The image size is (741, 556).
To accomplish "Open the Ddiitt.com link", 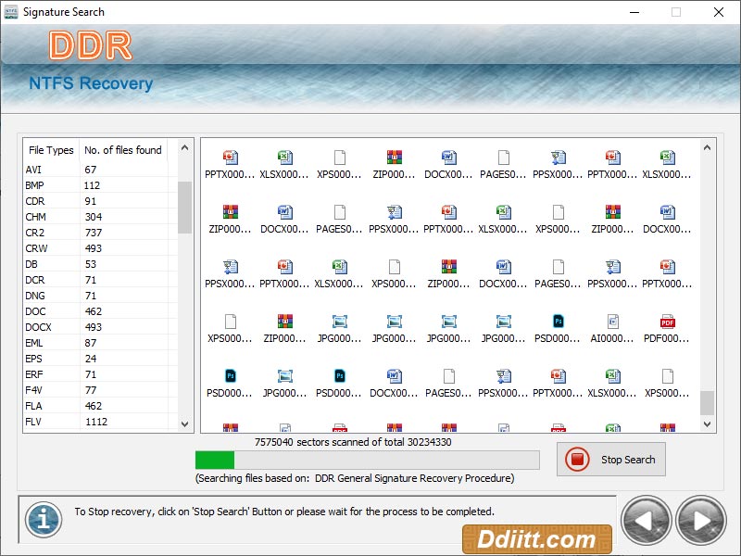I will coord(535,539).
